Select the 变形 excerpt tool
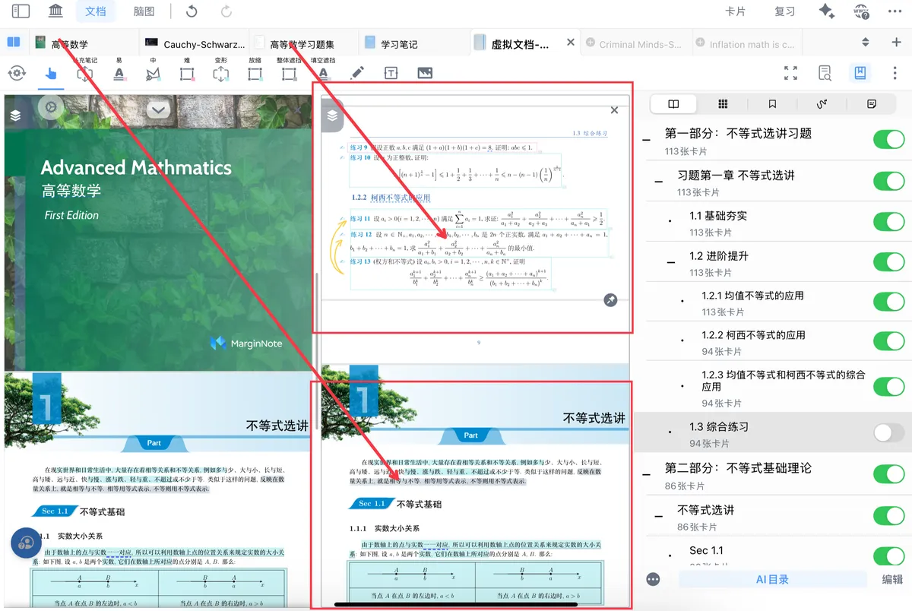Viewport: 912px width, 611px height. point(220,73)
